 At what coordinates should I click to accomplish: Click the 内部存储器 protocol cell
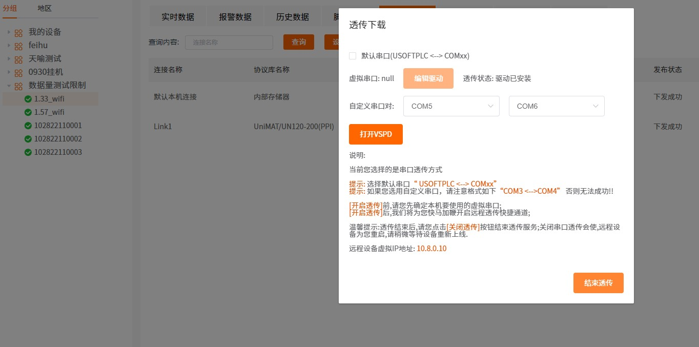272,97
